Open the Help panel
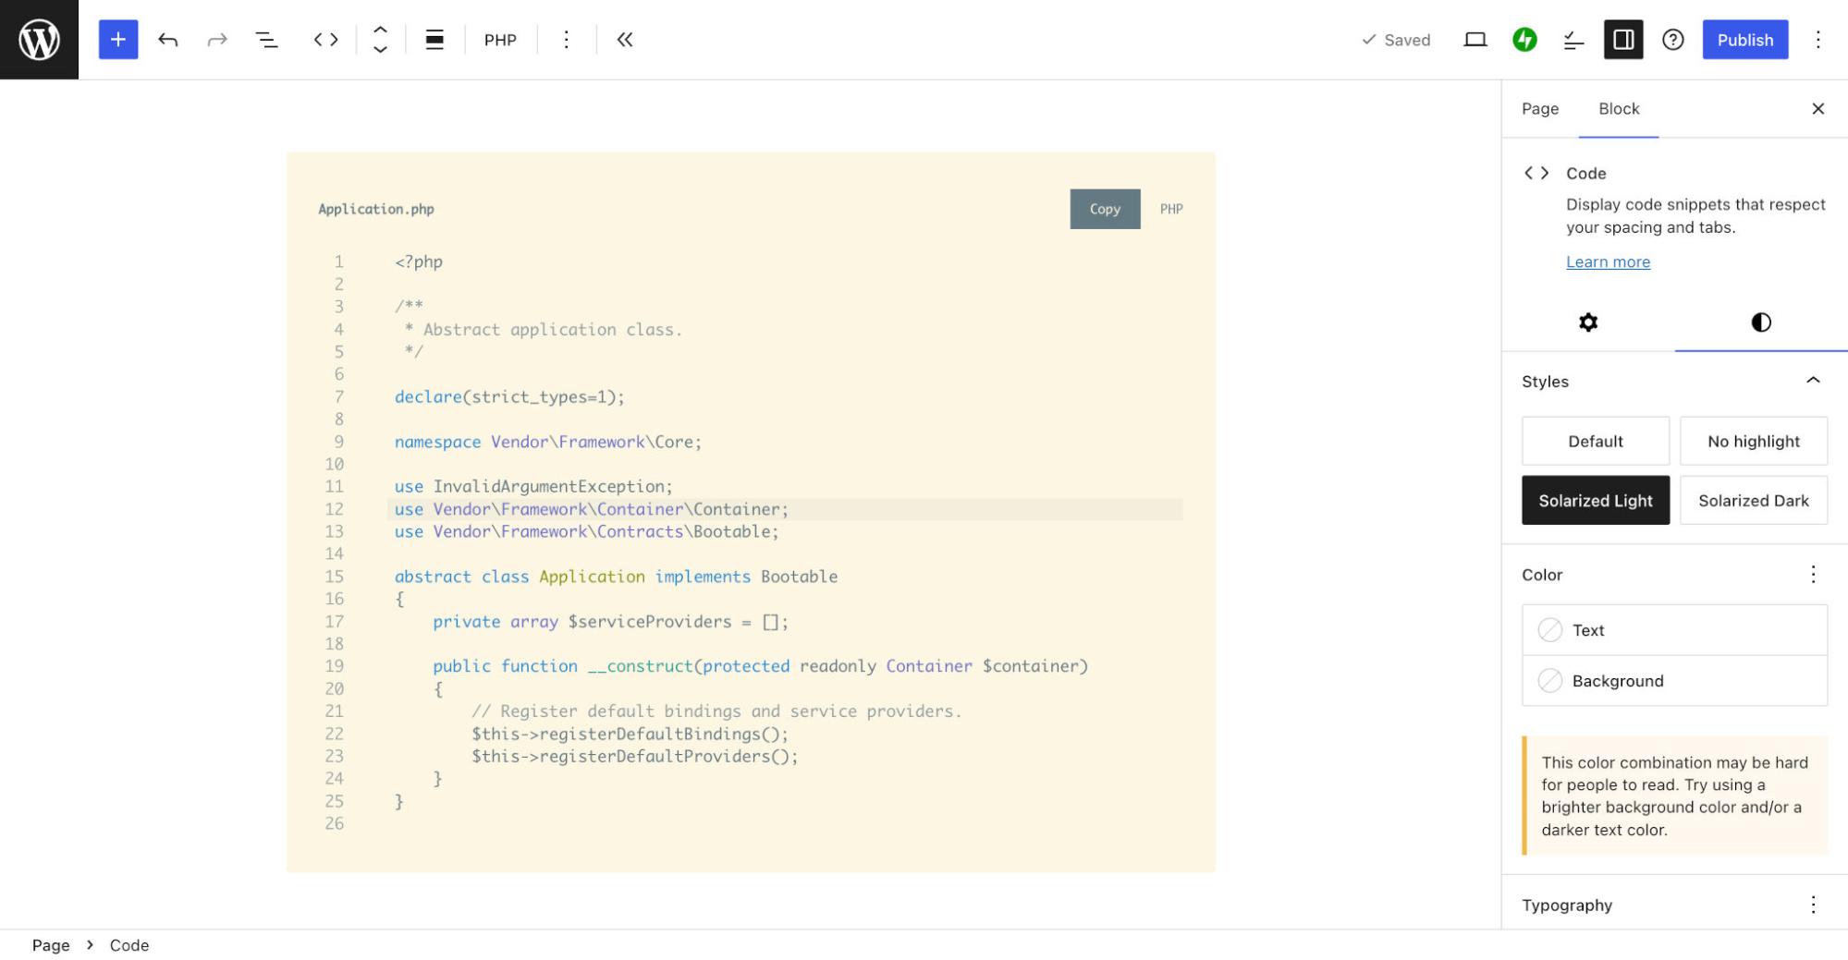 click(x=1673, y=40)
